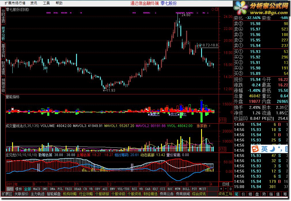Zoom out chart with the - button
The width and height of the screenshot is (291, 201).
(x=226, y=189)
